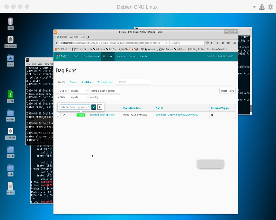Image resolution: width=276 pixels, height=220 pixels.
Task: Switch to the Create tab
Action: click(73, 82)
